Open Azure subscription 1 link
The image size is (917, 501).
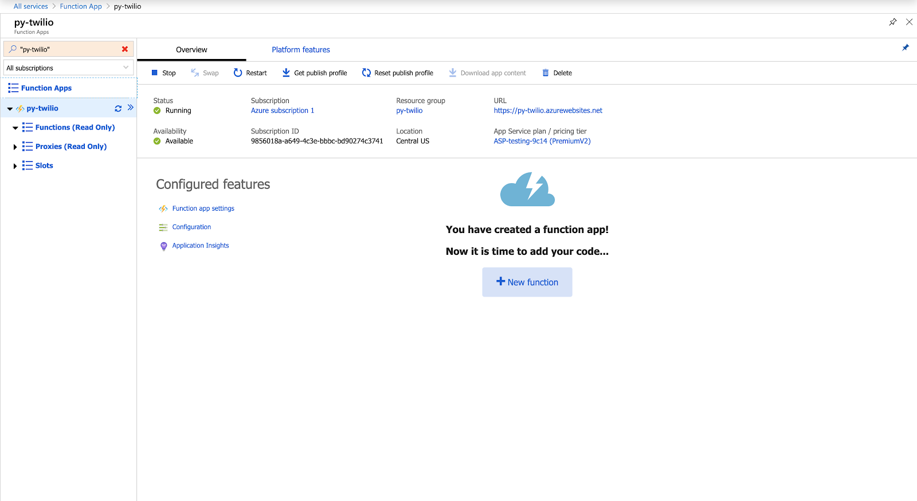click(x=283, y=111)
